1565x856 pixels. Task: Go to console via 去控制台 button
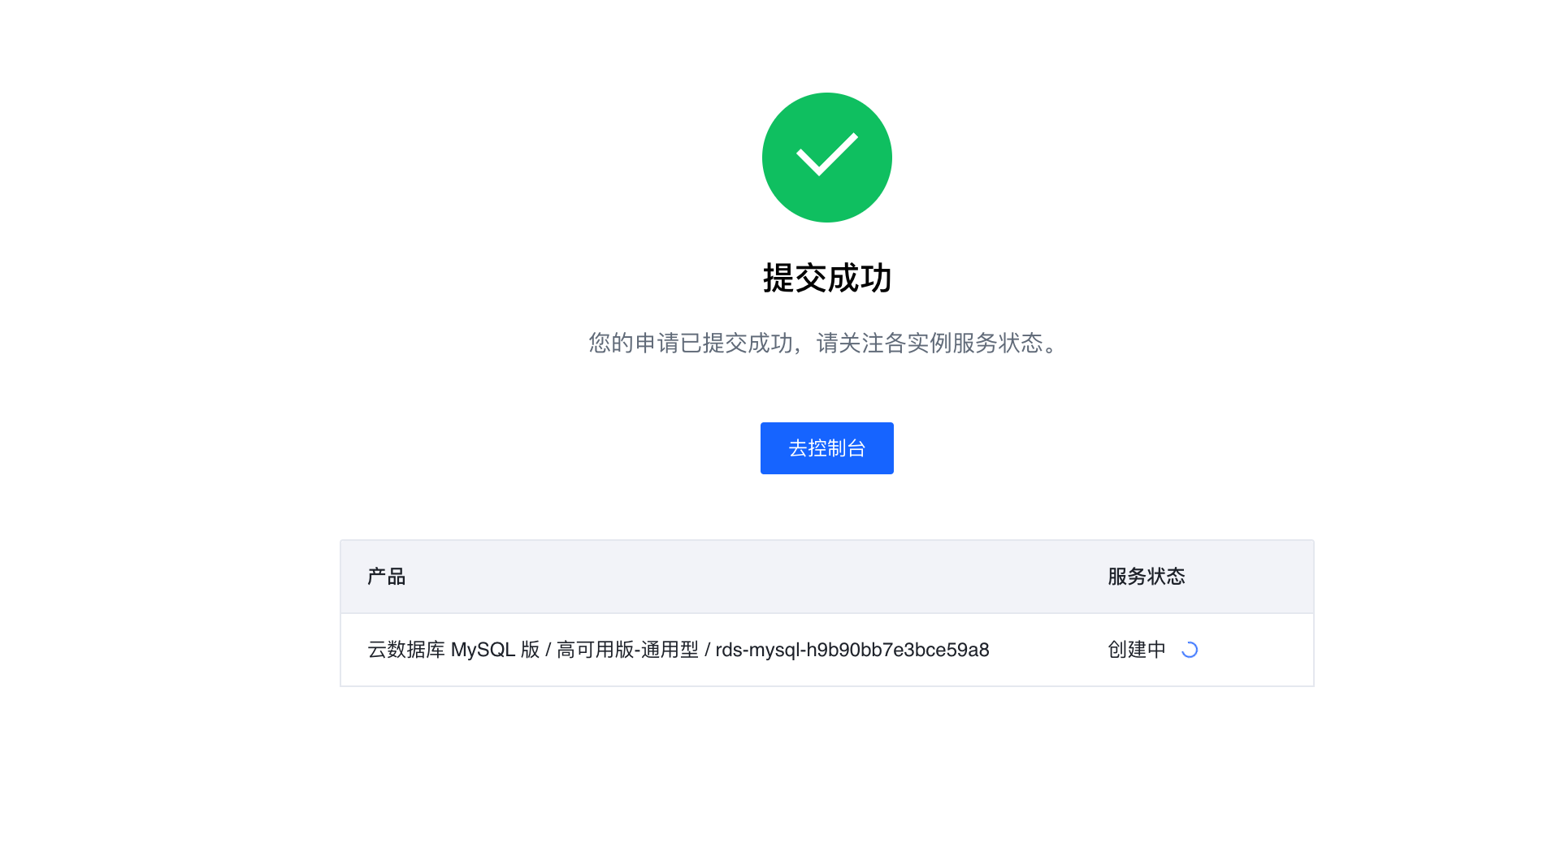coord(826,448)
